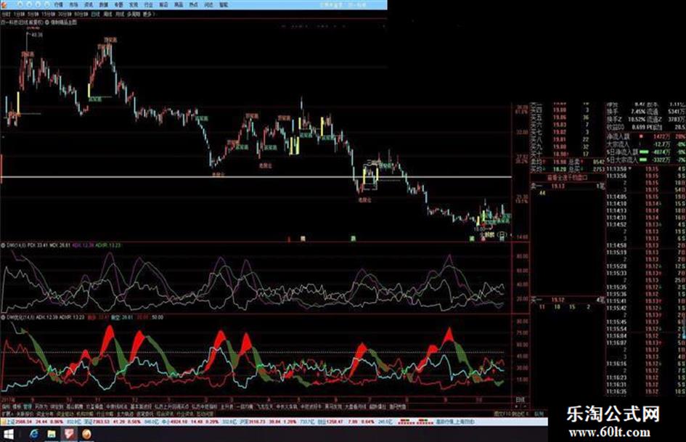The image size is (686, 442).
Task: Open the 数据 menu in top bar
Action: click(x=104, y=5)
